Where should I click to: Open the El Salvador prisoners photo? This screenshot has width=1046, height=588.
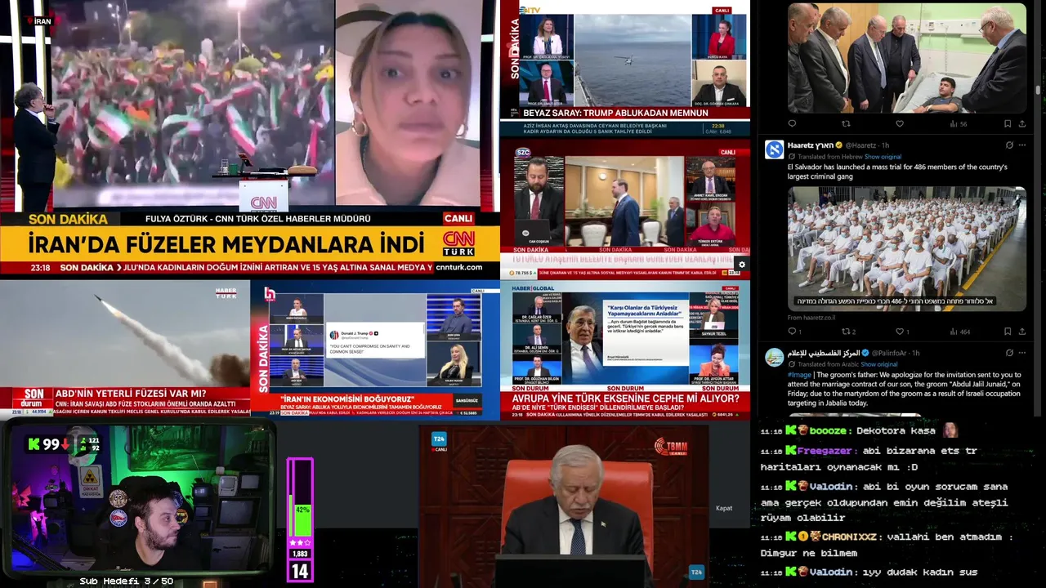pyautogui.click(x=907, y=248)
